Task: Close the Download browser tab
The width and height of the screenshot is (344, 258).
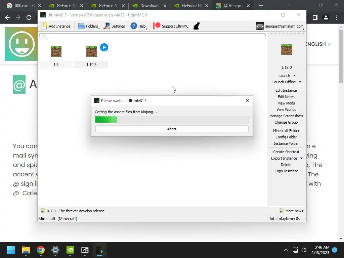Action: 165,6
